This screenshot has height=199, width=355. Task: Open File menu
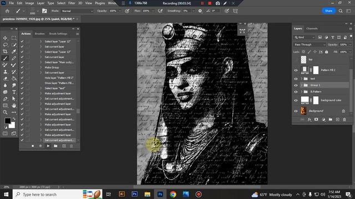(x=11, y=3)
